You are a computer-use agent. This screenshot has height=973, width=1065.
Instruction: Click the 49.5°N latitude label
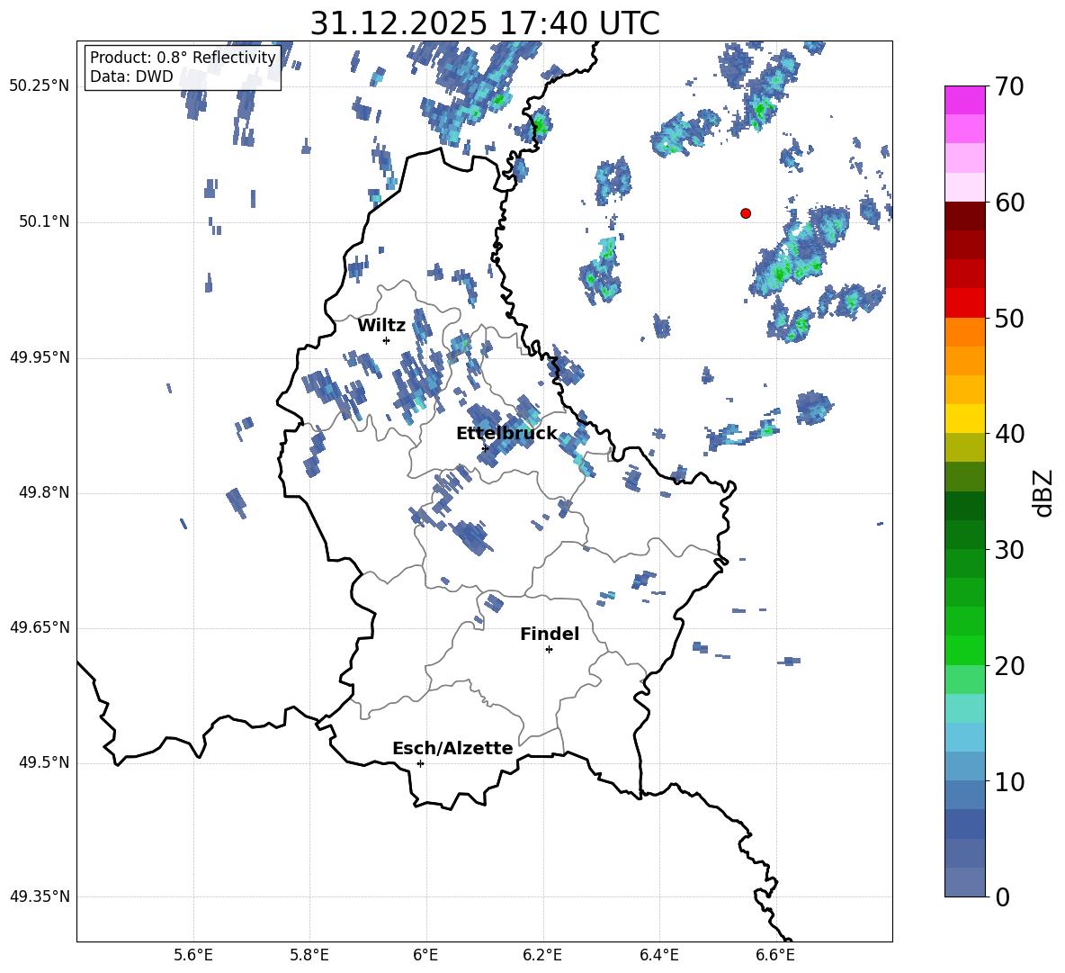[43, 762]
